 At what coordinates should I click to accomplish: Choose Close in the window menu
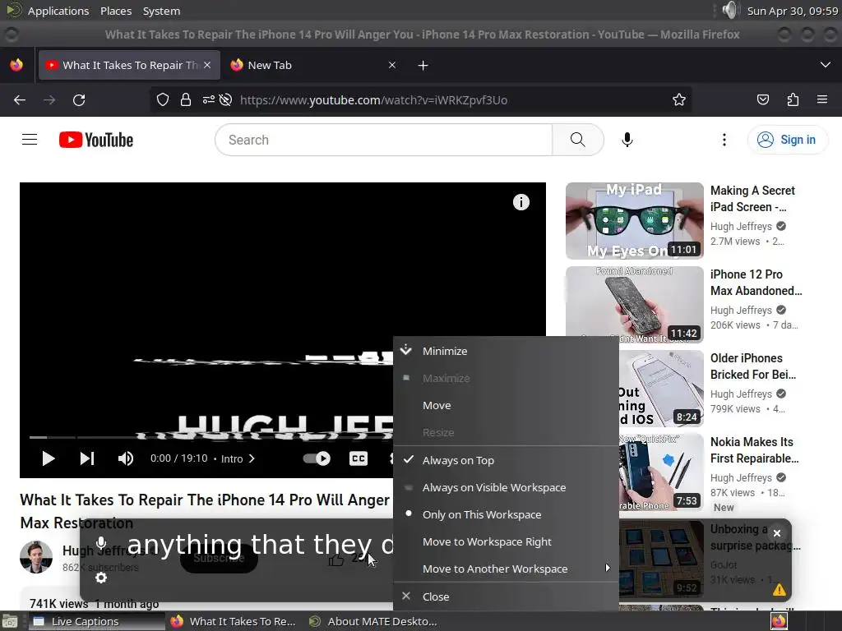point(506,596)
